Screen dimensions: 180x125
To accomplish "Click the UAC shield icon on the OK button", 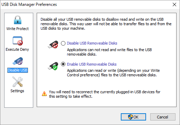I will 130,117.
